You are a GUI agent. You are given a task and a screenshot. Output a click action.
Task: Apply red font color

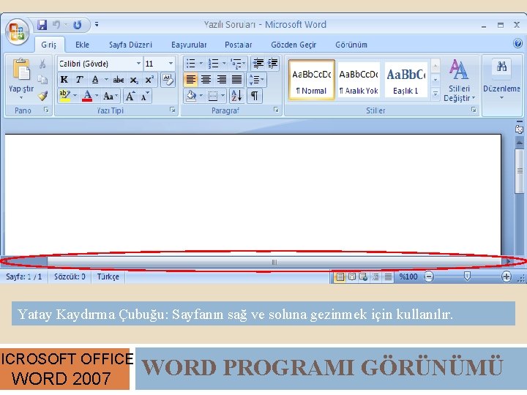[x=87, y=96]
